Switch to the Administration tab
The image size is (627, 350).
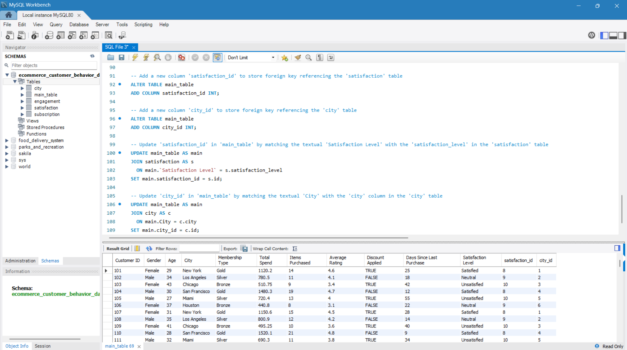[20, 261]
